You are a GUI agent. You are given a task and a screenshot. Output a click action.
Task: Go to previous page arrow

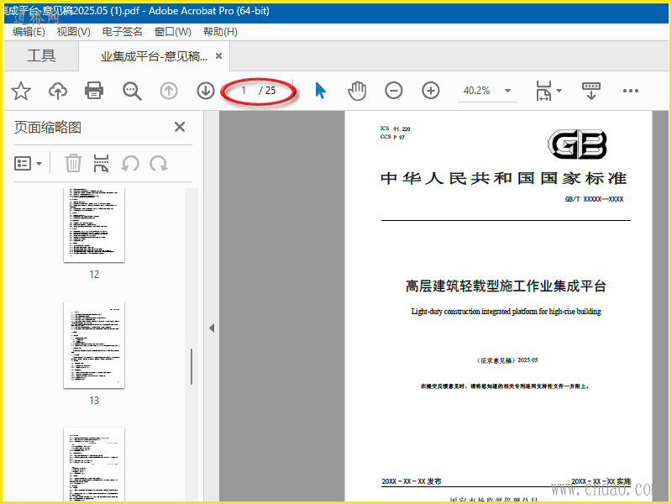(x=169, y=91)
